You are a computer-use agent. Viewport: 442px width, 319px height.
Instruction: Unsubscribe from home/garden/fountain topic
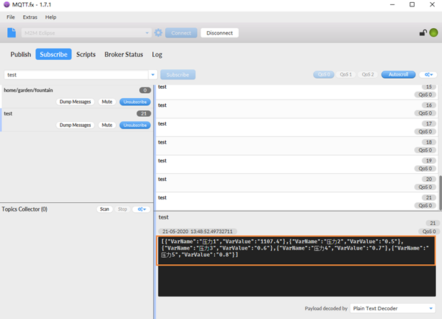(x=135, y=102)
